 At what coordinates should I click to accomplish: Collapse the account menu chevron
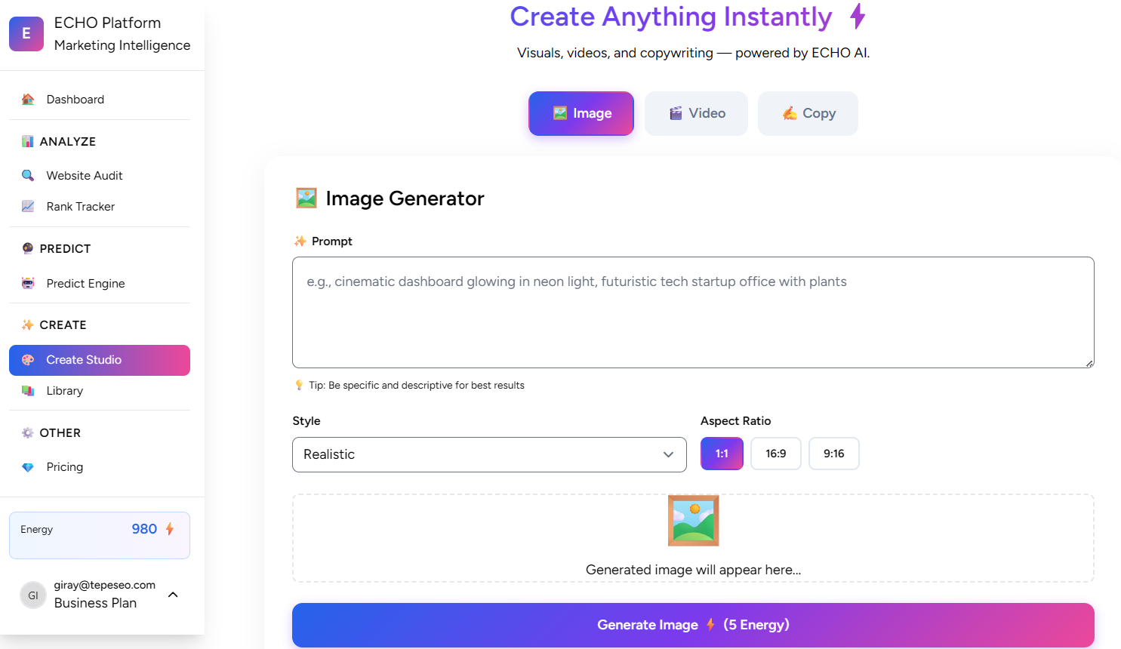coord(173,594)
